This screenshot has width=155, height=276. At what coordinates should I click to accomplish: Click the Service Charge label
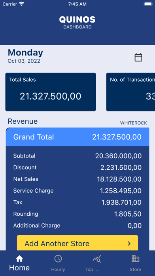(x=33, y=191)
